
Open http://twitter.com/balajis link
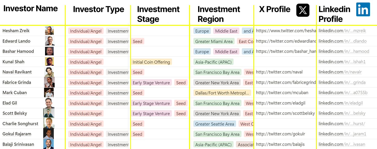(280, 144)
